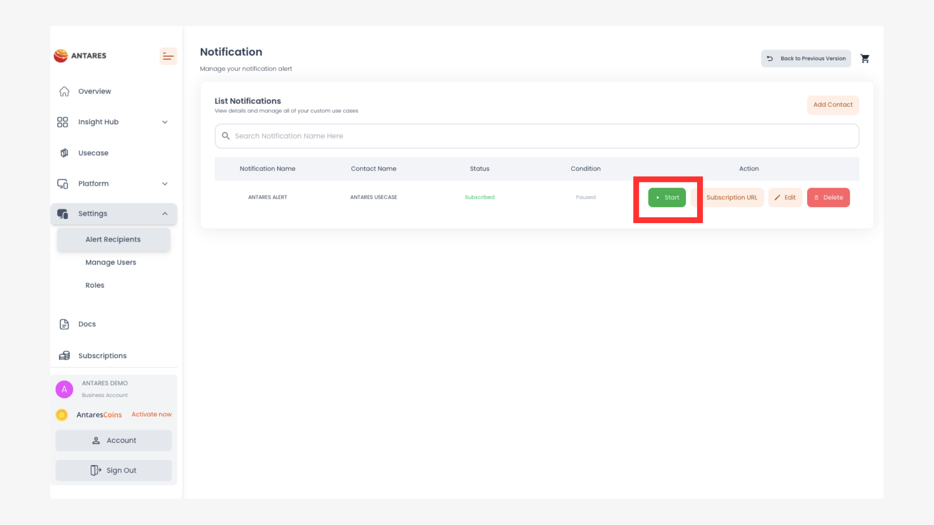The width and height of the screenshot is (934, 525).
Task: Click the Docs file icon
Action: pyautogui.click(x=64, y=324)
